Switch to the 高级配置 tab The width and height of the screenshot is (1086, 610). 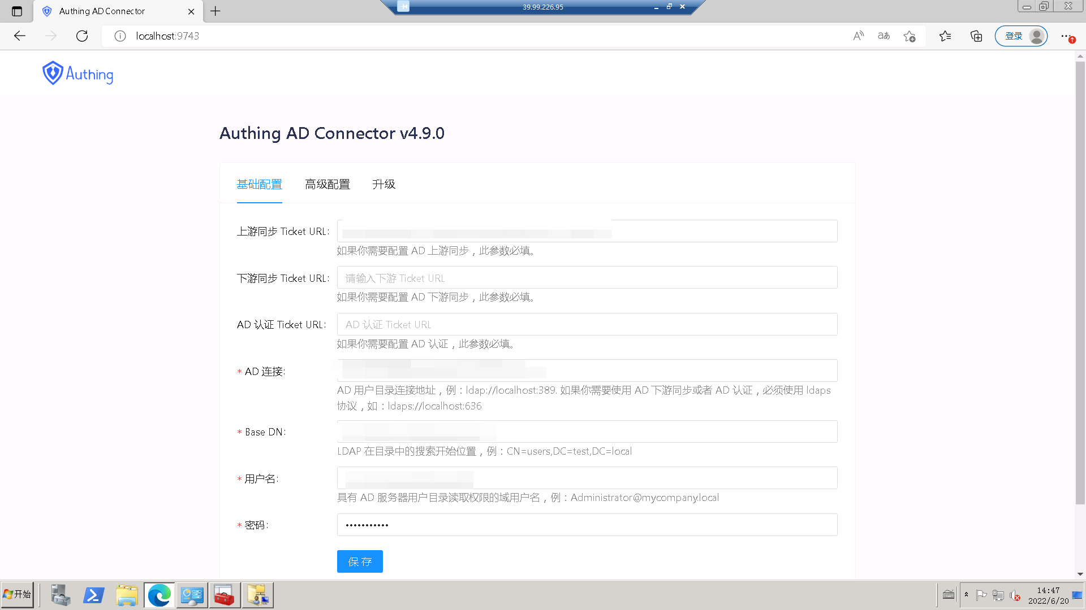coord(327,184)
